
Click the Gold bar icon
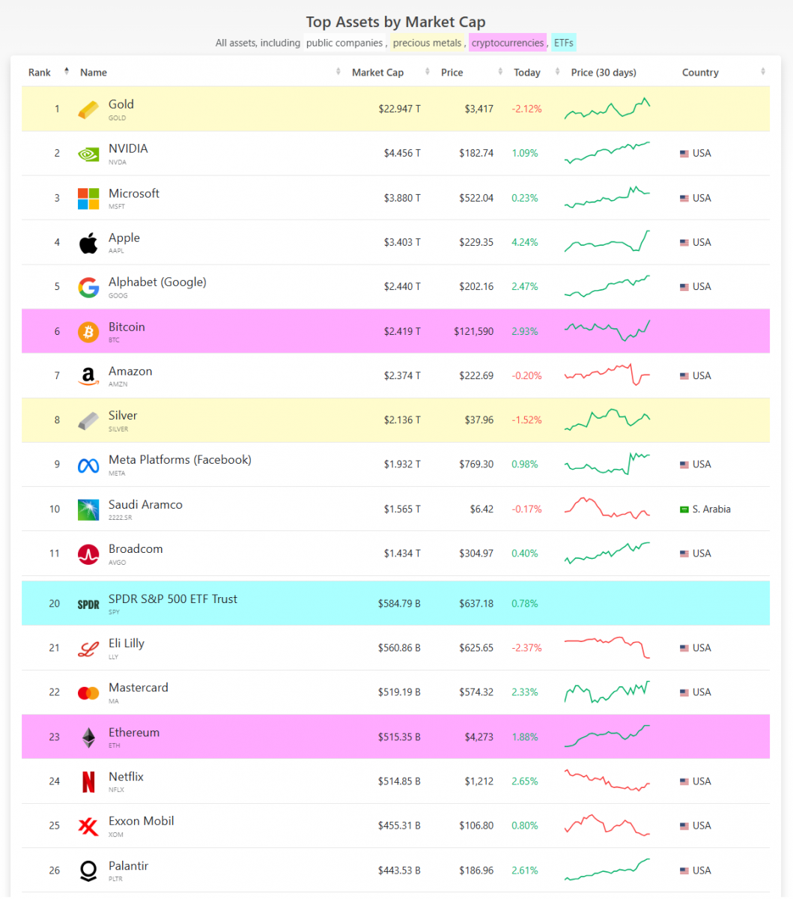pos(88,109)
